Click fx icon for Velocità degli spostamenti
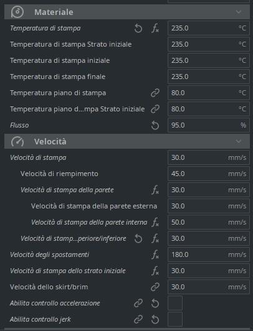This screenshot has width=253, height=331. click(155, 254)
